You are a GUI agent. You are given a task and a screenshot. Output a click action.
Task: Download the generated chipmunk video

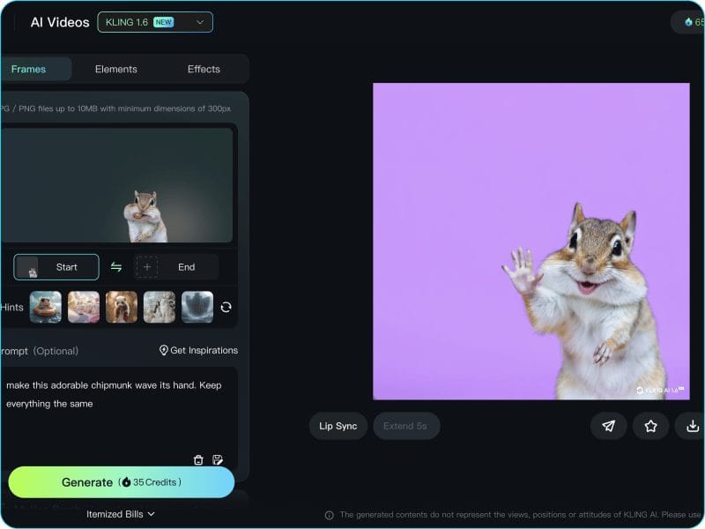click(x=692, y=426)
